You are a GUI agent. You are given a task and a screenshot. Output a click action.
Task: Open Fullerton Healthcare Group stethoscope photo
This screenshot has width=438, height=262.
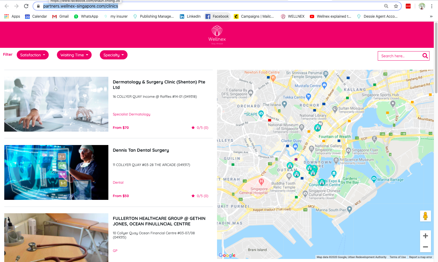point(56,238)
